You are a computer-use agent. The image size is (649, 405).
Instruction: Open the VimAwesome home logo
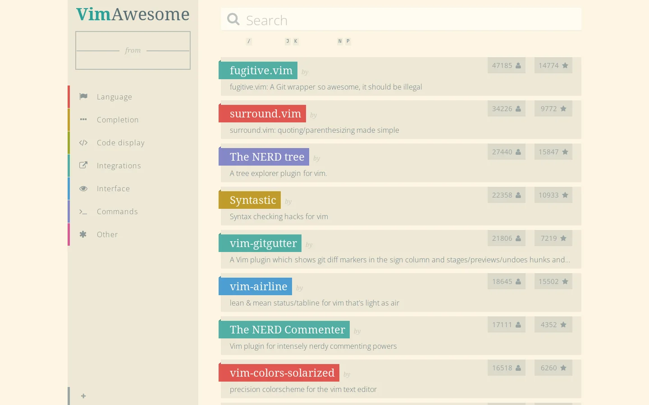point(133,14)
